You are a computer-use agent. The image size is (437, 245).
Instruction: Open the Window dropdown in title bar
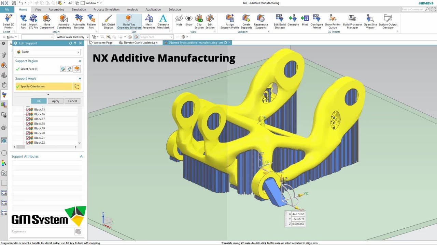coord(91,3)
